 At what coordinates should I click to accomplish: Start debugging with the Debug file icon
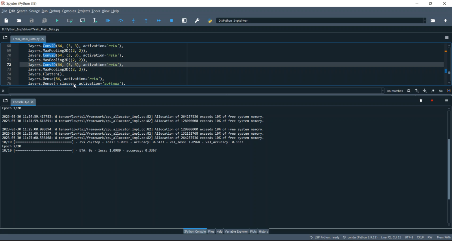(x=108, y=21)
